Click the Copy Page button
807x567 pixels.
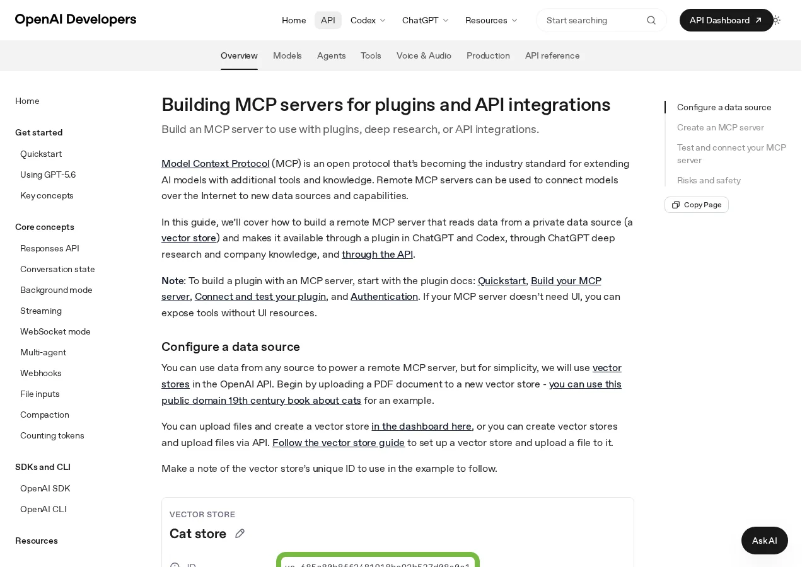pos(697,205)
